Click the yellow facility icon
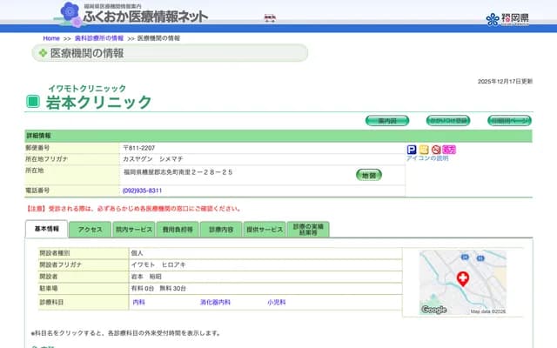Screen dimensions: 557x348 pyautogui.click(x=424, y=150)
